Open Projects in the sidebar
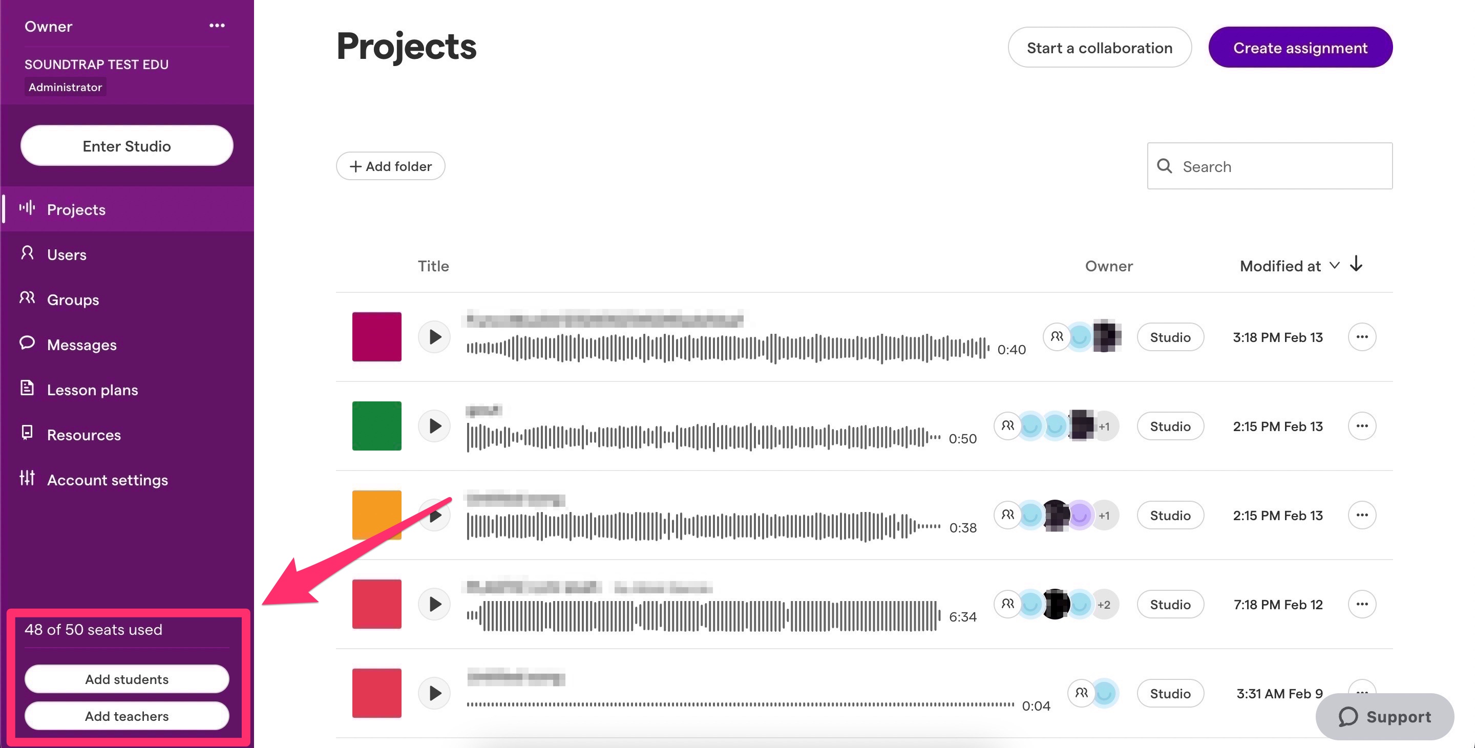Screen dimensions: 1475x748 point(127,209)
